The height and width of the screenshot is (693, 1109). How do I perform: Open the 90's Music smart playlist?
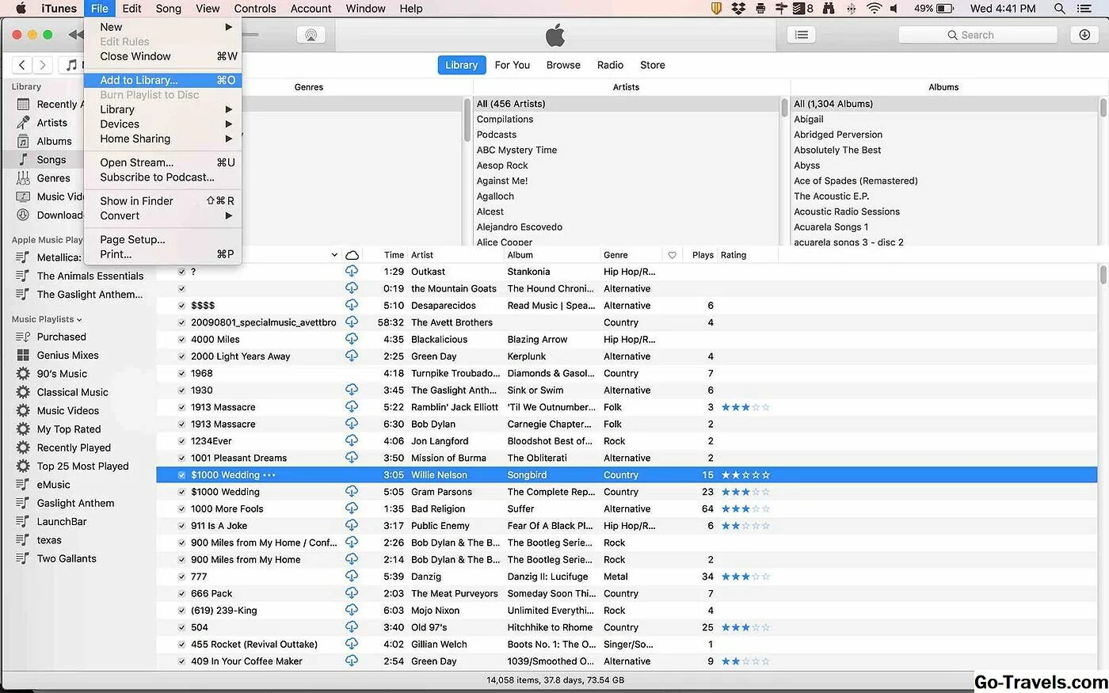pyautogui.click(x=62, y=374)
